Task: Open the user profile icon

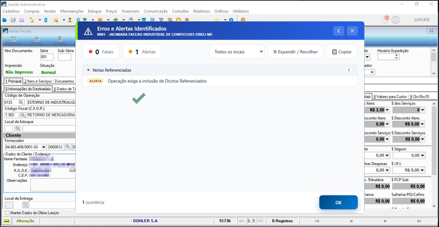Action: point(396,20)
